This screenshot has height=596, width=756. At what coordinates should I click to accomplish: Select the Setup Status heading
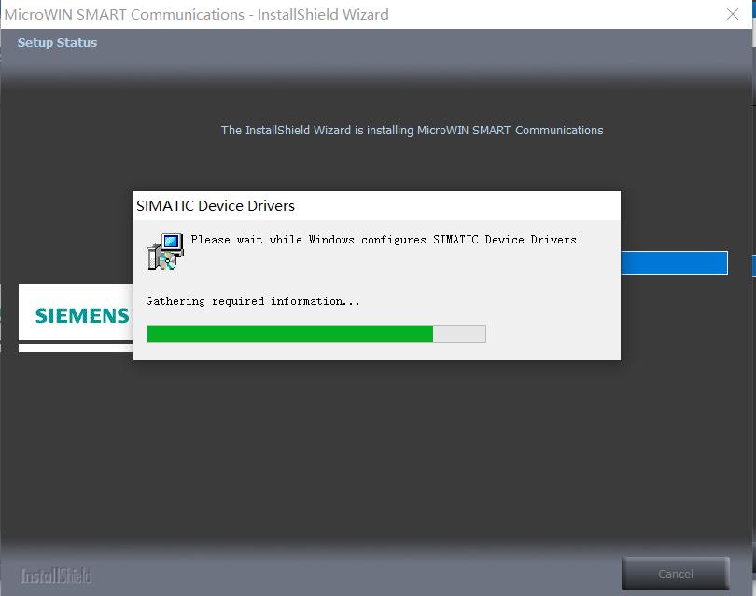pos(59,42)
